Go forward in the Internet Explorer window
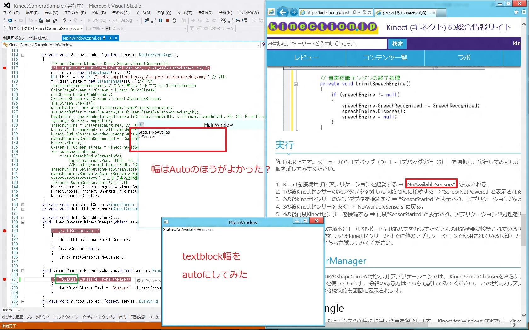529x330 pixels. (293, 12)
